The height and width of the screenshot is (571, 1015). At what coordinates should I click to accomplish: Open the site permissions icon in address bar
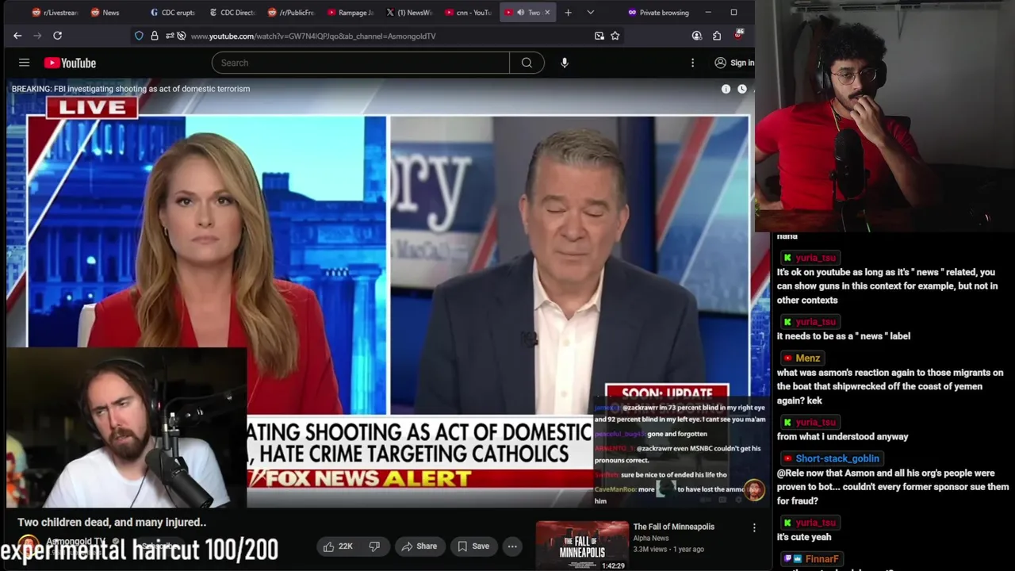tap(170, 36)
